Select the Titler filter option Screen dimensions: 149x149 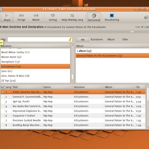(125, 39)
